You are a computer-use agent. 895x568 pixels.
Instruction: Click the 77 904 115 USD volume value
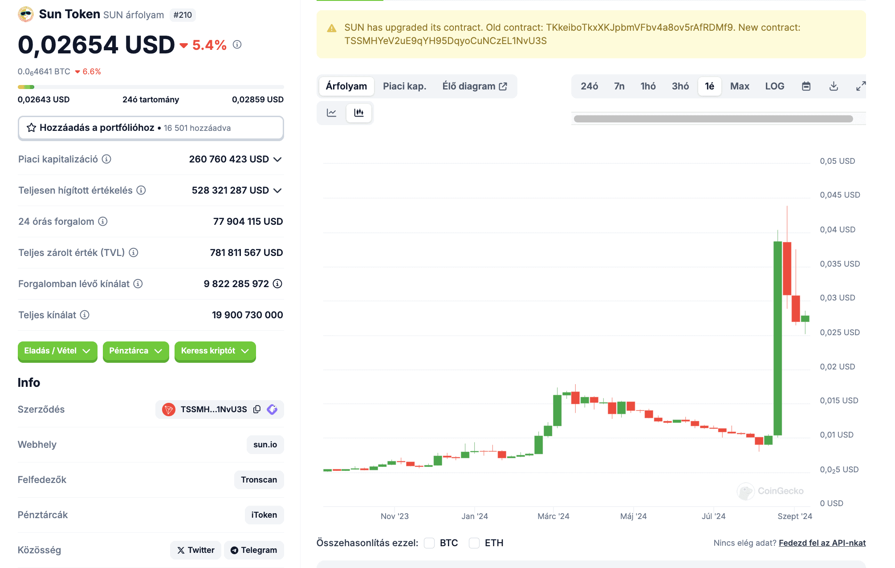(248, 222)
